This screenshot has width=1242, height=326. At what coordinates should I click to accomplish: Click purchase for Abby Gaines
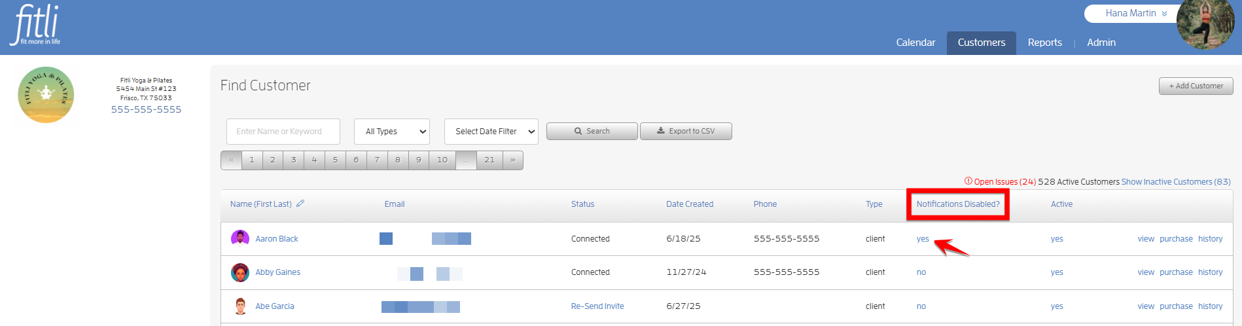point(1176,272)
